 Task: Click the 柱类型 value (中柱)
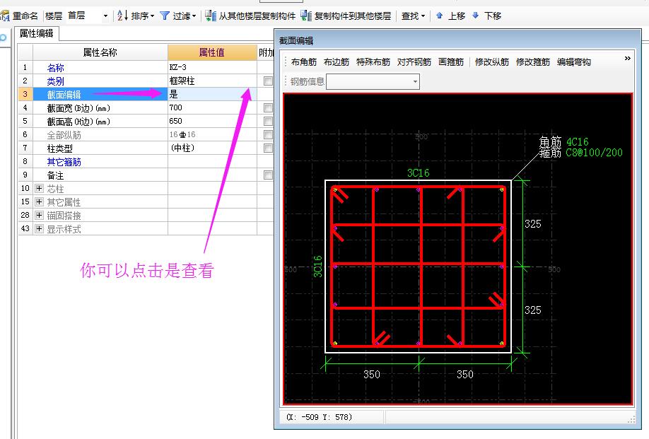click(x=212, y=148)
